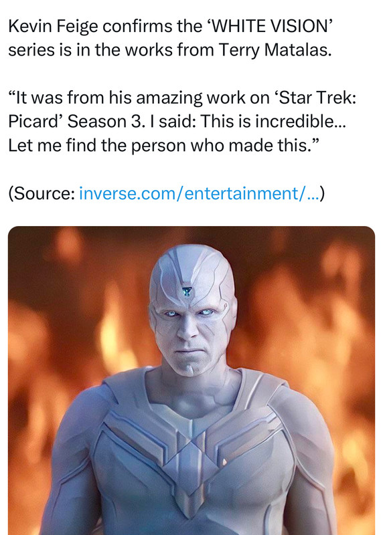
Task: Click the 'Picard' Season 3 text
Action: point(75,121)
